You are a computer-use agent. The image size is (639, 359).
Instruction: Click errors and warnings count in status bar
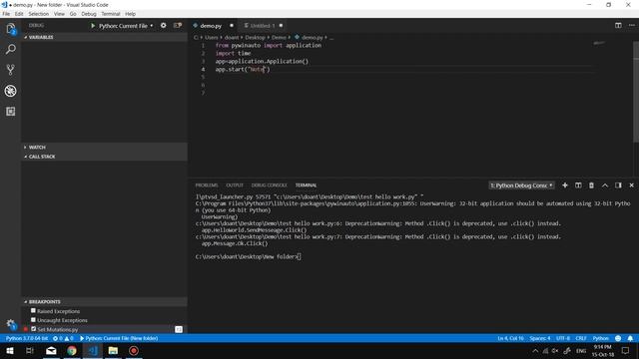pos(63,338)
